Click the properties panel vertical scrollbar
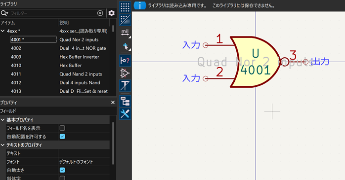 (113, 144)
